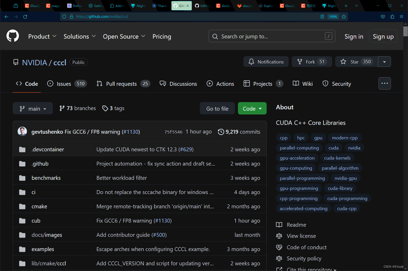This screenshot has width=408, height=271.
Task: Open the green Code dropdown
Action: (x=252, y=108)
